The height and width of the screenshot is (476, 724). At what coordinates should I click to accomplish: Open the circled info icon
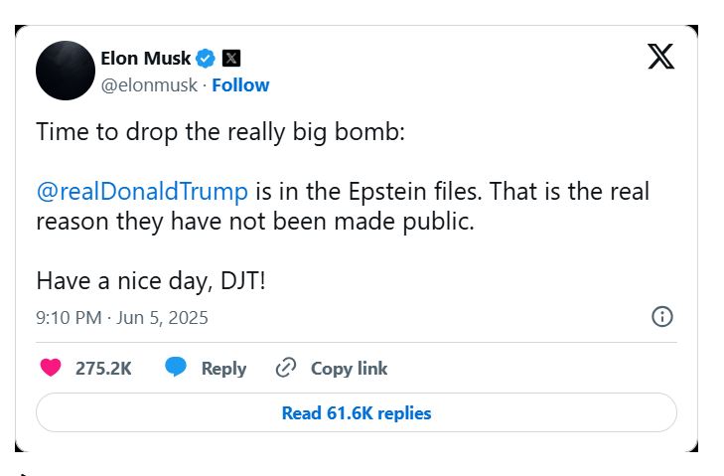click(661, 317)
